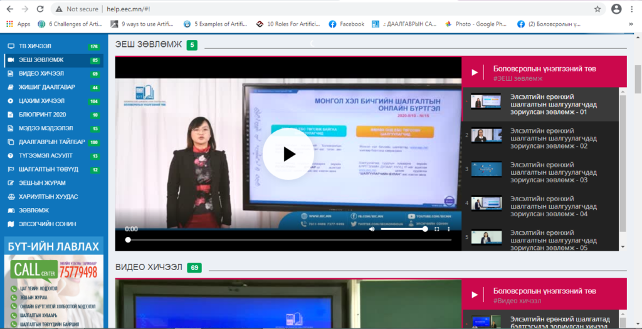642x329 pixels.
Task: Select playlist video зөвлөмж - 03 thumbnail
Action: [486, 169]
